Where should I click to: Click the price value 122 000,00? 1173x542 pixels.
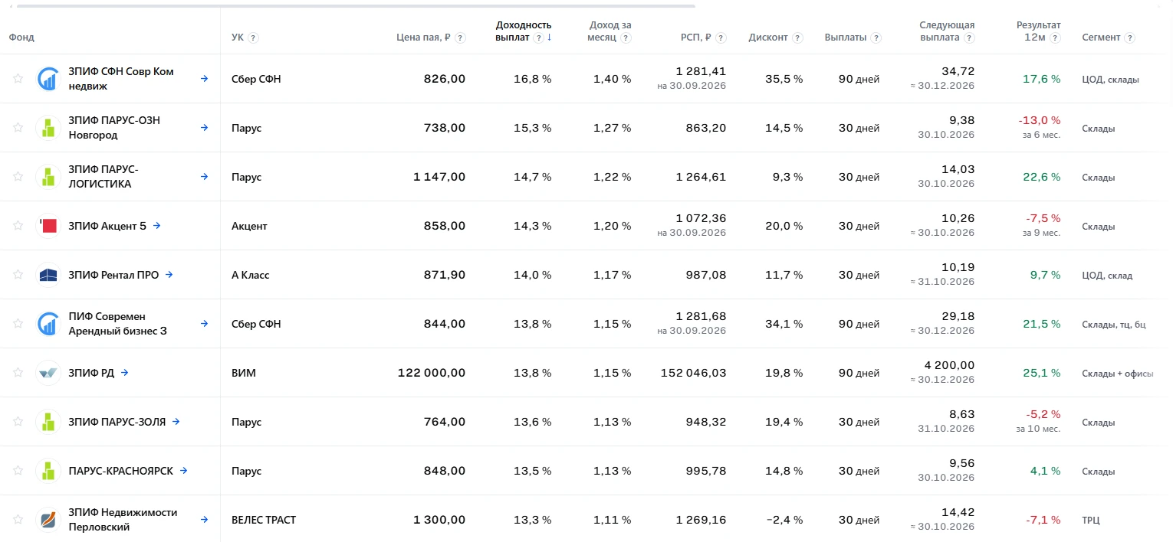tap(432, 373)
